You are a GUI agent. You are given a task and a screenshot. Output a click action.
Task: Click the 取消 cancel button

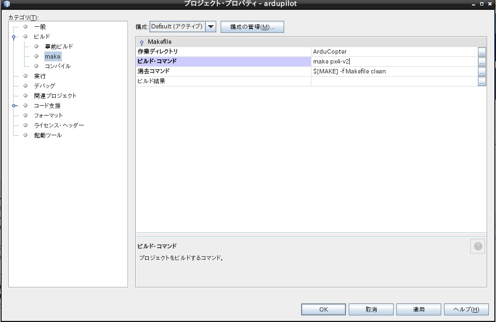371,309
